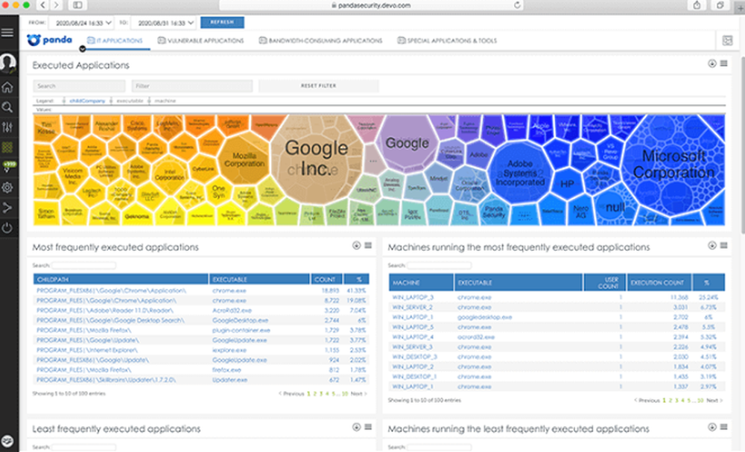
Task: Open the WIN_LAPTOP_3 machine link
Action: click(x=413, y=298)
